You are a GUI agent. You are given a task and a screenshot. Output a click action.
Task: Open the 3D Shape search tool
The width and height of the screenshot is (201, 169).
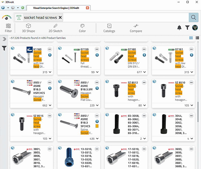pos(28,28)
